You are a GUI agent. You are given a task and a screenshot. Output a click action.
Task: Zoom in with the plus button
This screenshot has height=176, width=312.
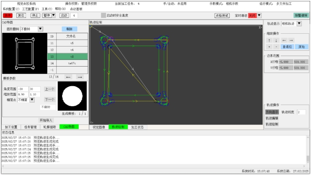pyautogui.click(x=269, y=47)
